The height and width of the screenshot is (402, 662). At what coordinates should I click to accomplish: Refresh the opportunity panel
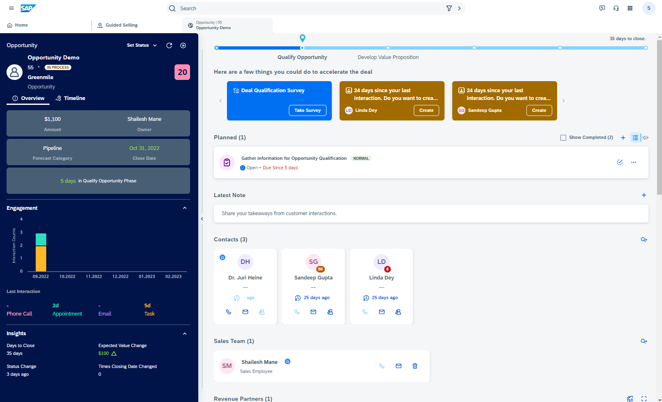(x=169, y=45)
